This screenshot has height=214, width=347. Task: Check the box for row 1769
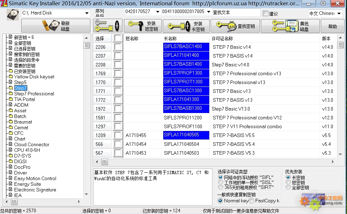pyautogui.click(x=118, y=73)
